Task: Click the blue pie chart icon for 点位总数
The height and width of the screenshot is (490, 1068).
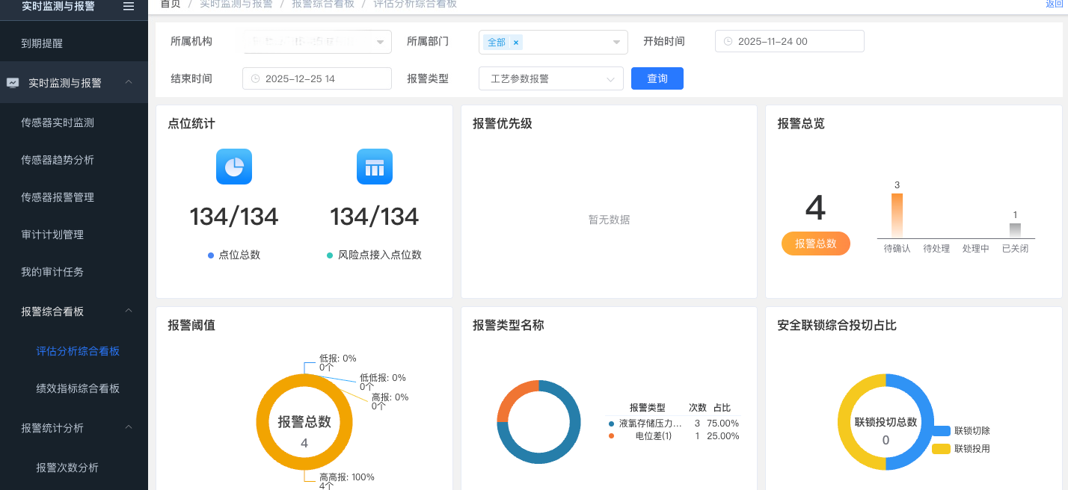Action: tap(234, 167)
